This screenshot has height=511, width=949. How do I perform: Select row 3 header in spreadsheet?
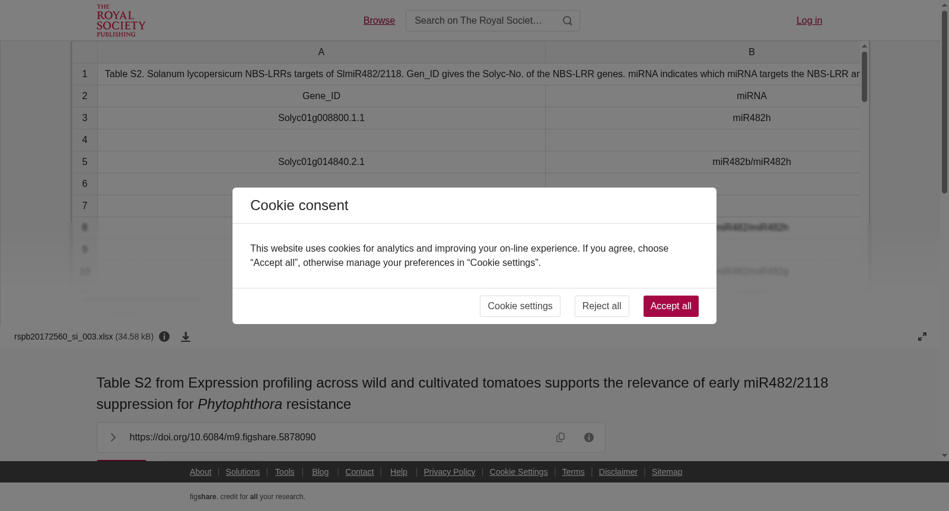(85, 118)
